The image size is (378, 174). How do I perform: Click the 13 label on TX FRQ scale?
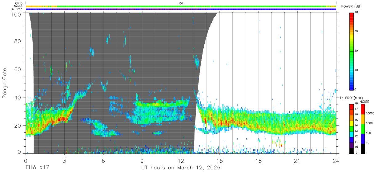[356, 131]
